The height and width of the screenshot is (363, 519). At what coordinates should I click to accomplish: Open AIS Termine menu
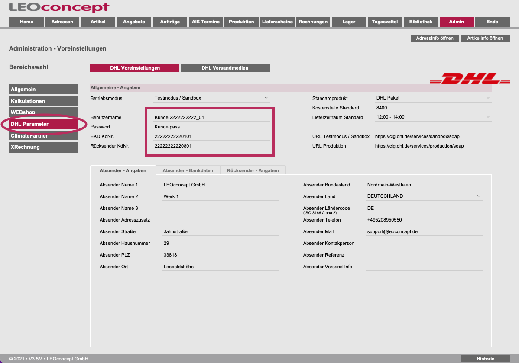(205, 22)
